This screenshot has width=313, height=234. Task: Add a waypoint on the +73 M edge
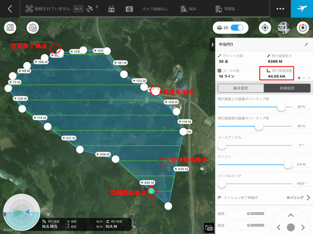(x=15, y=82)
